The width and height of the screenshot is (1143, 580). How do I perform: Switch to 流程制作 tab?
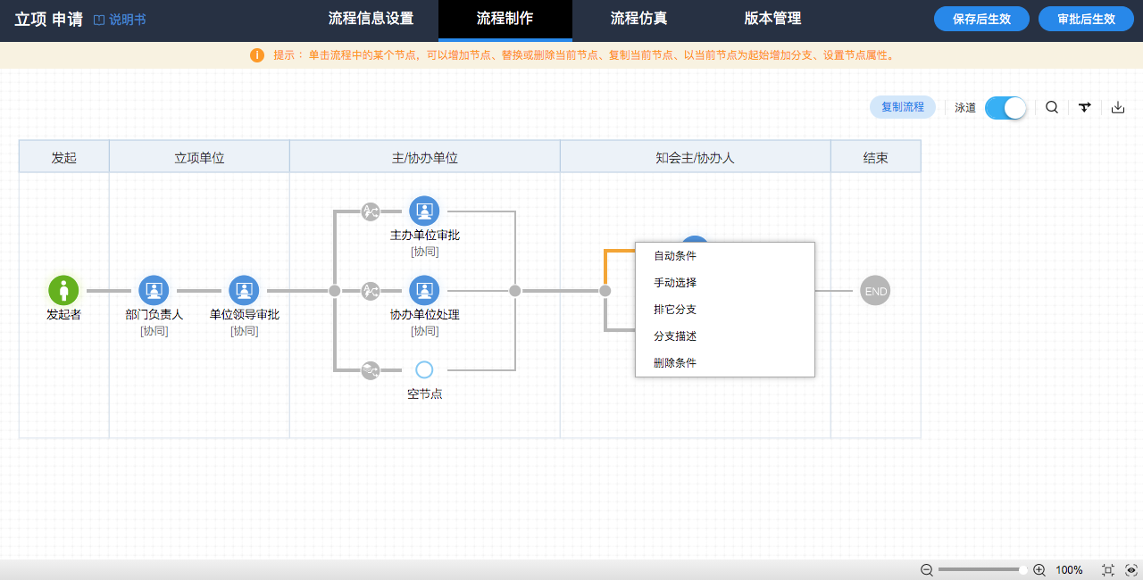(x=505, y=19)
